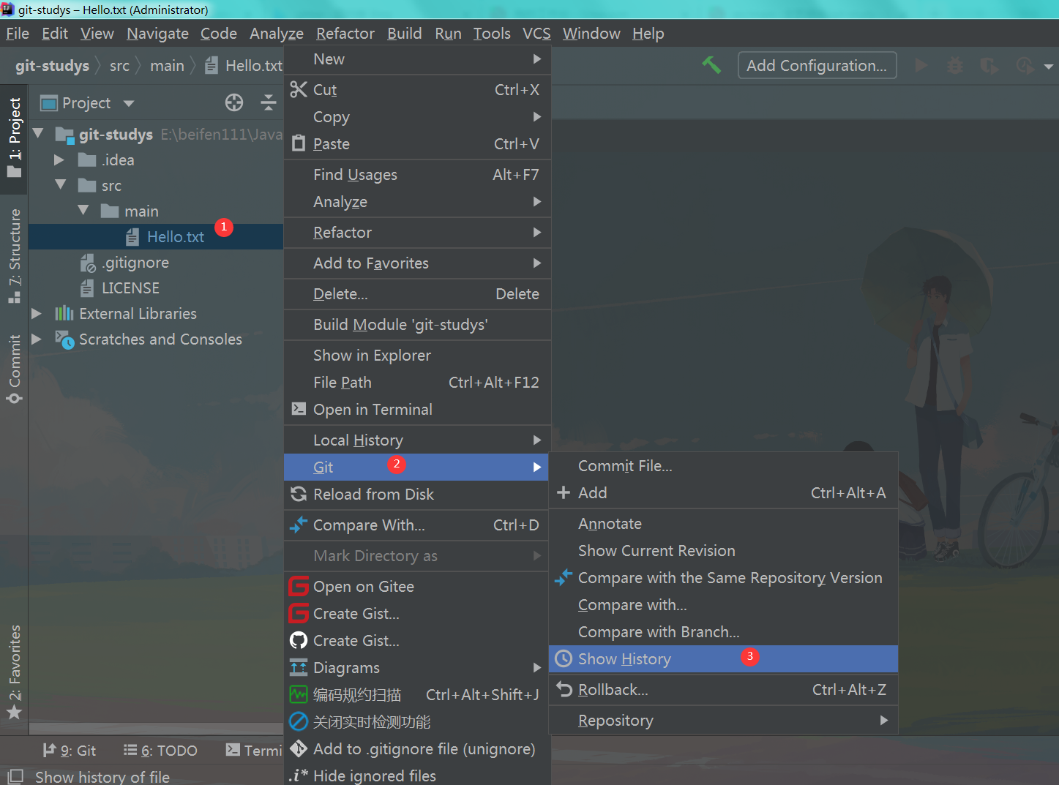
Task: Open the run configurations dropdown arrow
Action: pos(1049,67)
